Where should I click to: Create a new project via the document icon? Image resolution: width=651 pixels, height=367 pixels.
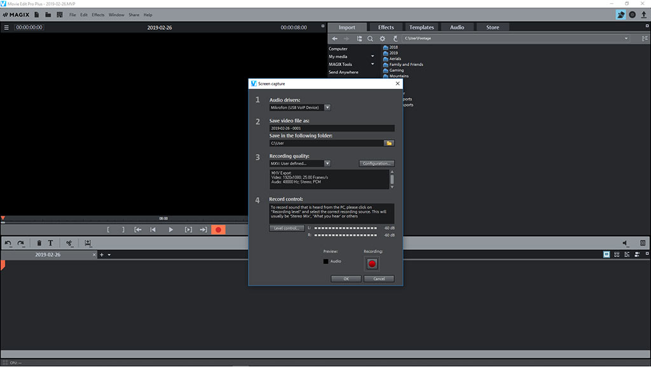[x=36, y=15]
